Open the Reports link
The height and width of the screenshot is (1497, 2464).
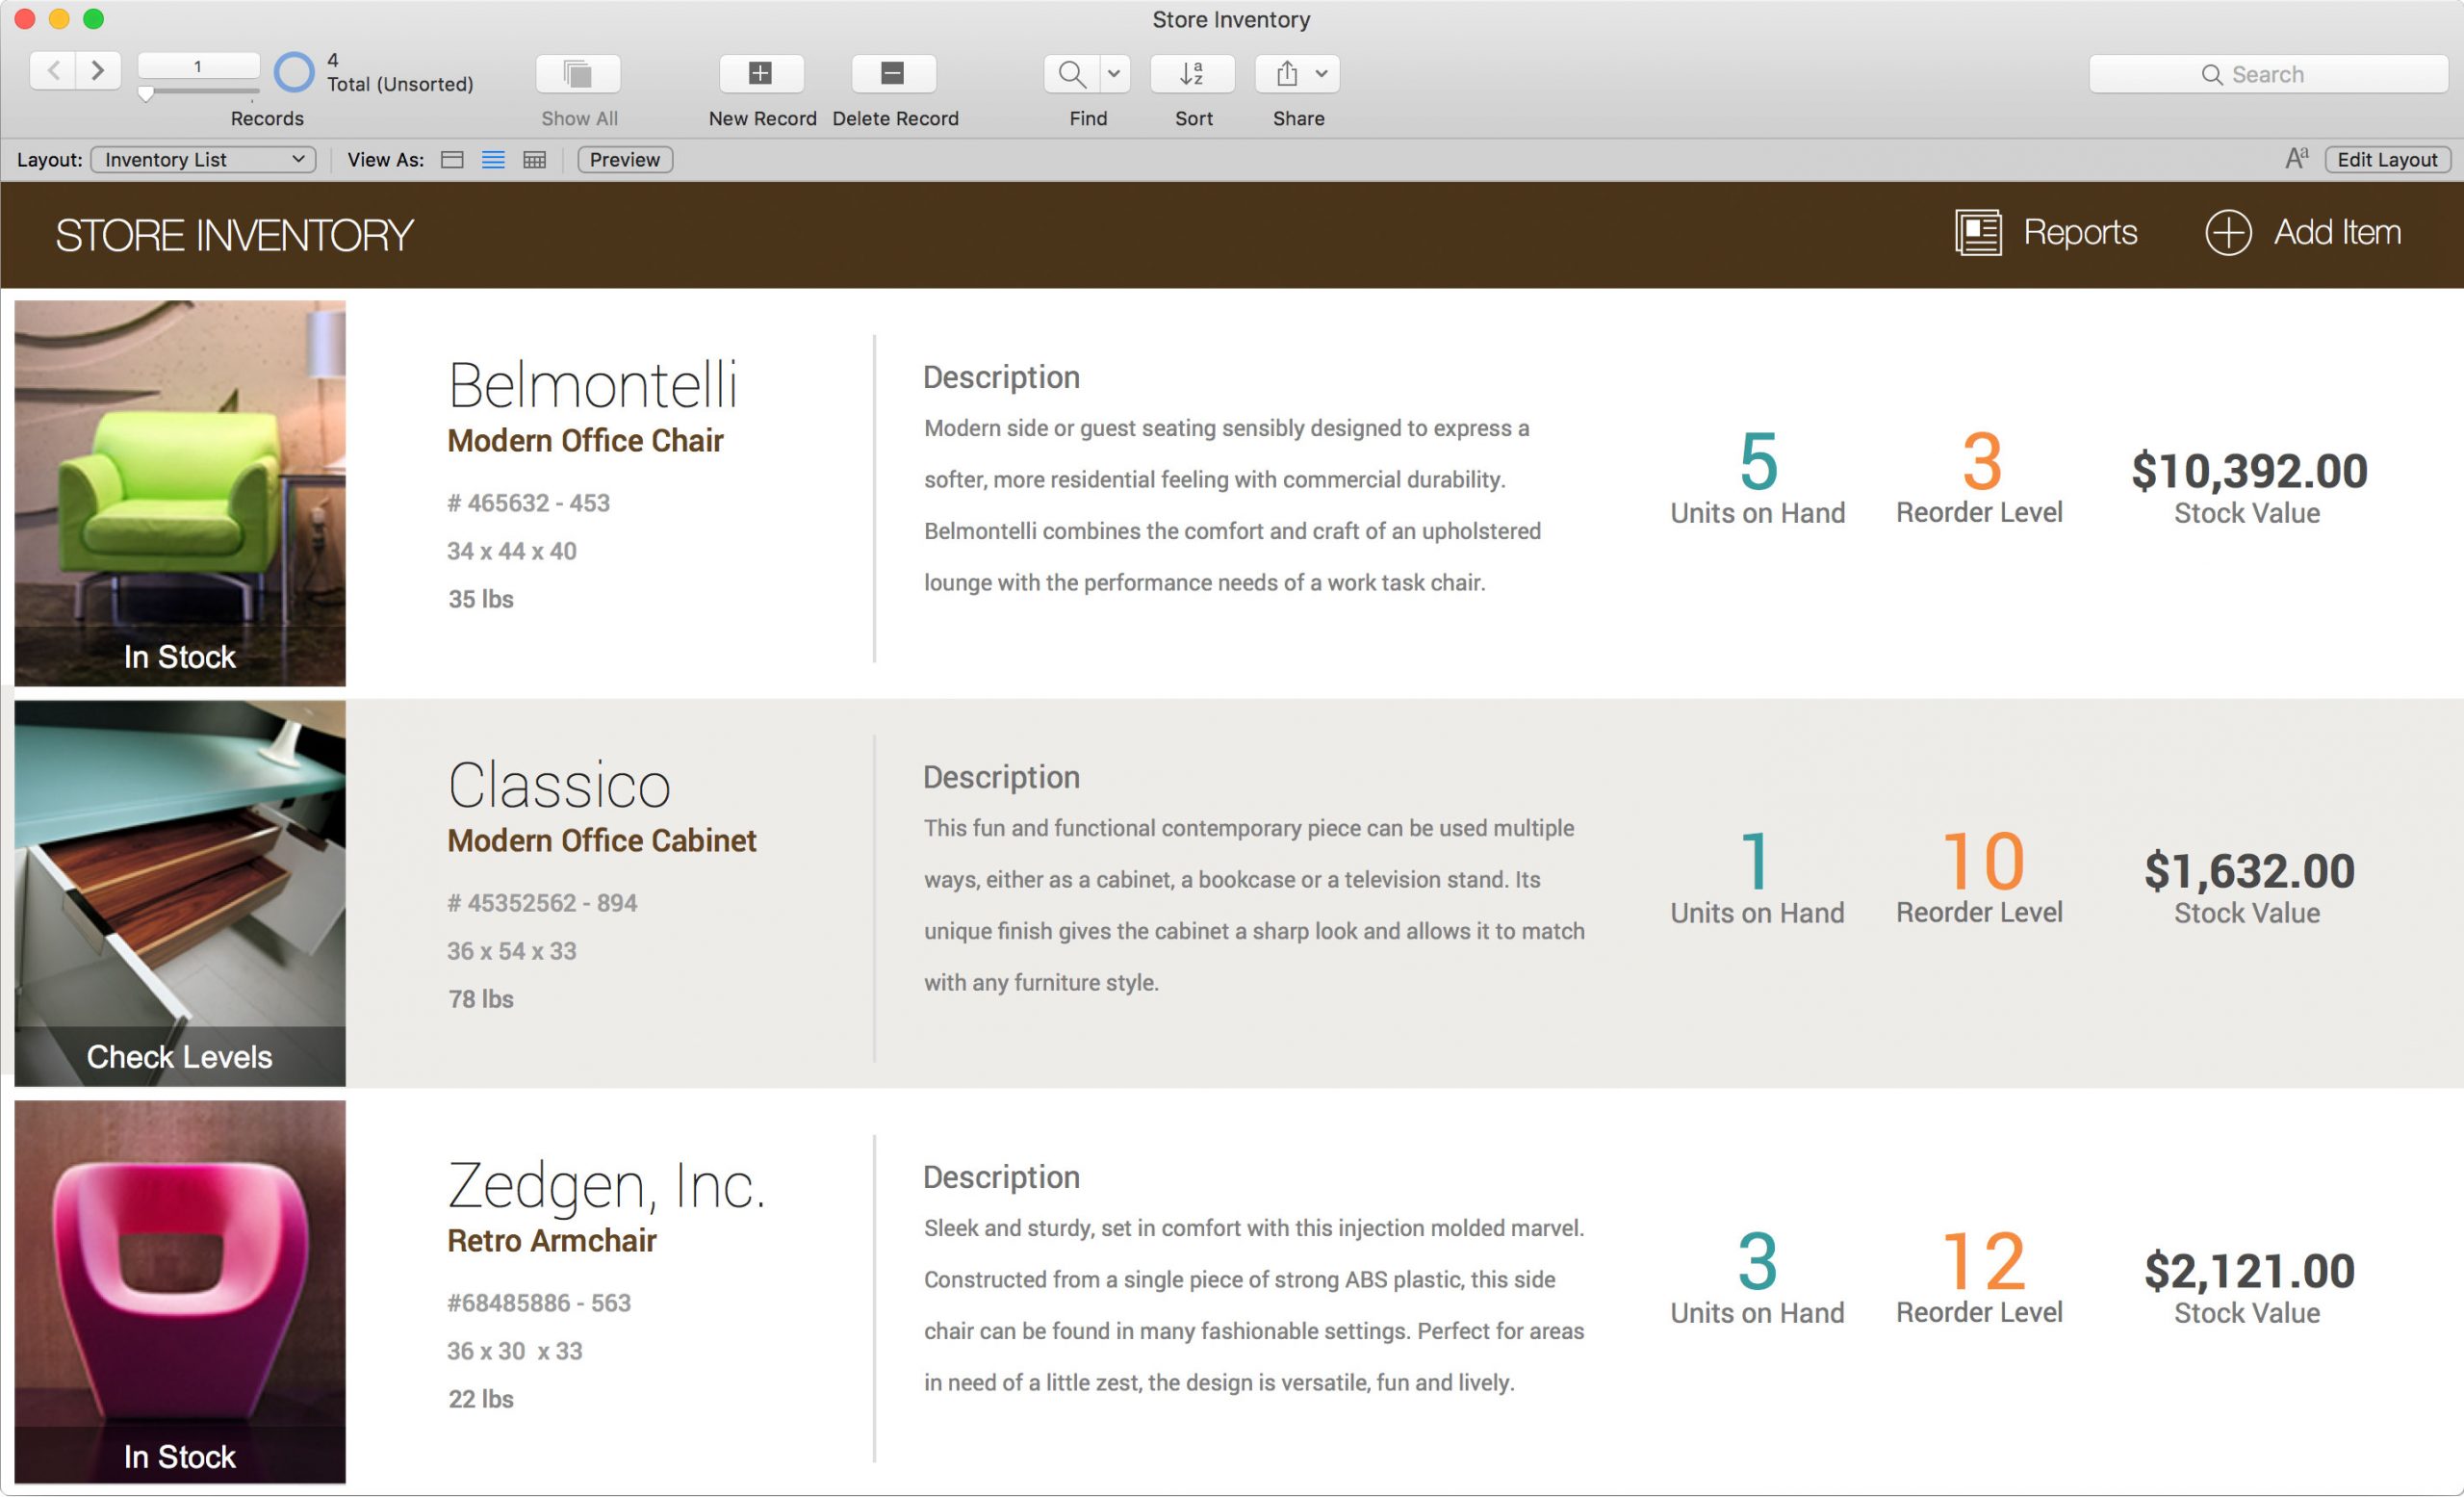(2080, 232)
